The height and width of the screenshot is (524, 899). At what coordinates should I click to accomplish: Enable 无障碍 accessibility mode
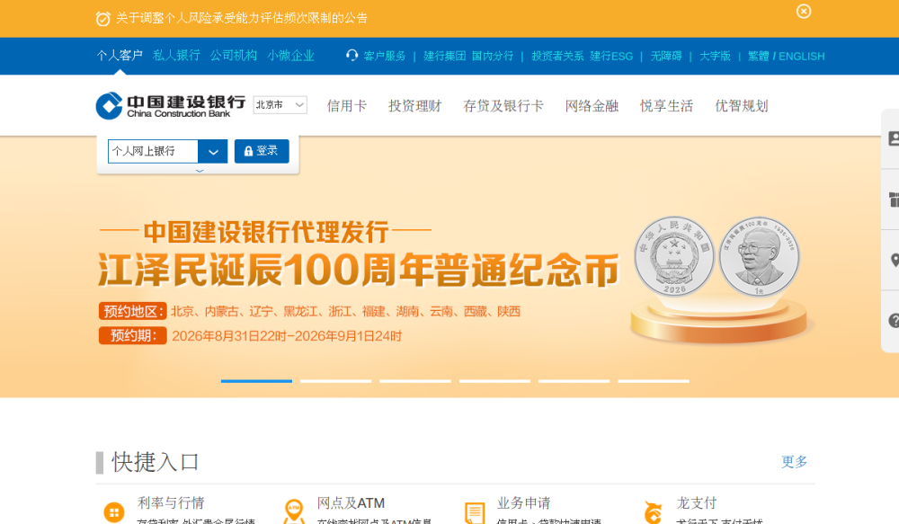(x=665, y=57)
